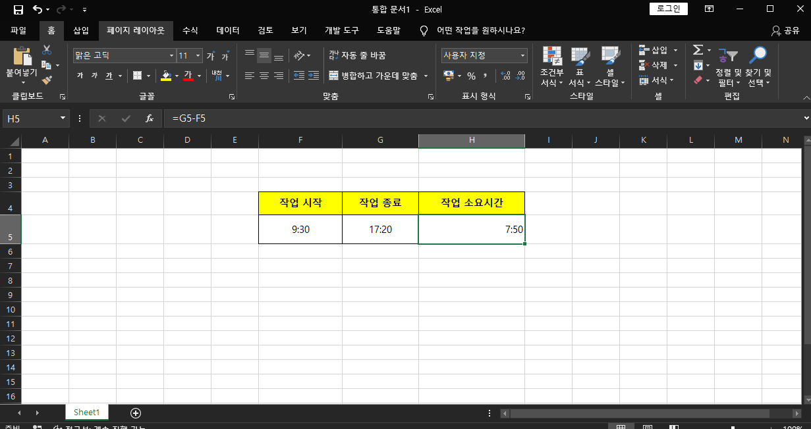Click the large Paste (붙여넣기) icon
This screenshot has height=429, width=811.
[22, 56]
